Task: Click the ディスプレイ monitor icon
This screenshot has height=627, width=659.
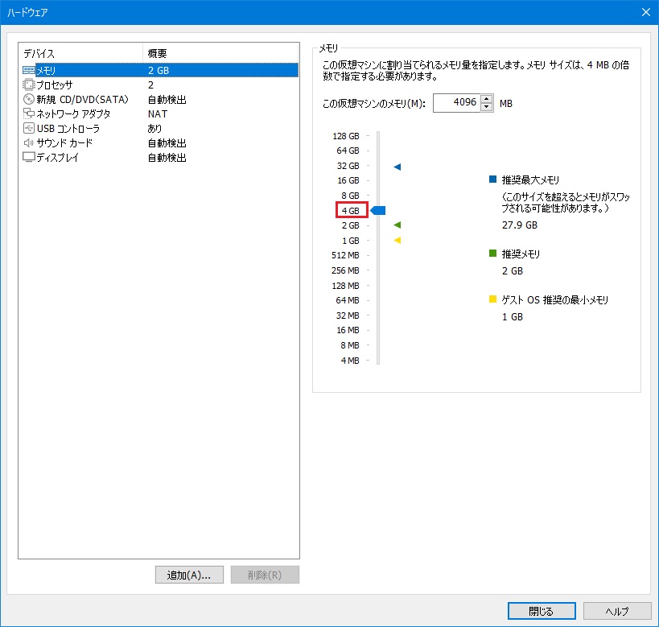Action: (29, 157)
